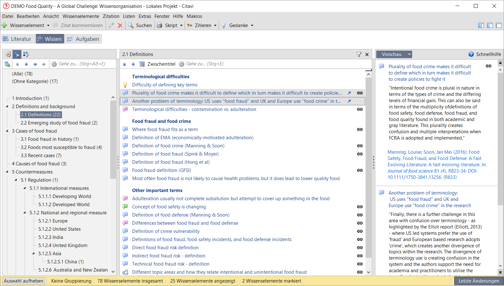Select (Alle) (78) entry

coord(22,74)
